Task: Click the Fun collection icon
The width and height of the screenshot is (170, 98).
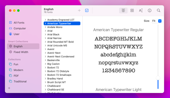Action: point(10,64)
